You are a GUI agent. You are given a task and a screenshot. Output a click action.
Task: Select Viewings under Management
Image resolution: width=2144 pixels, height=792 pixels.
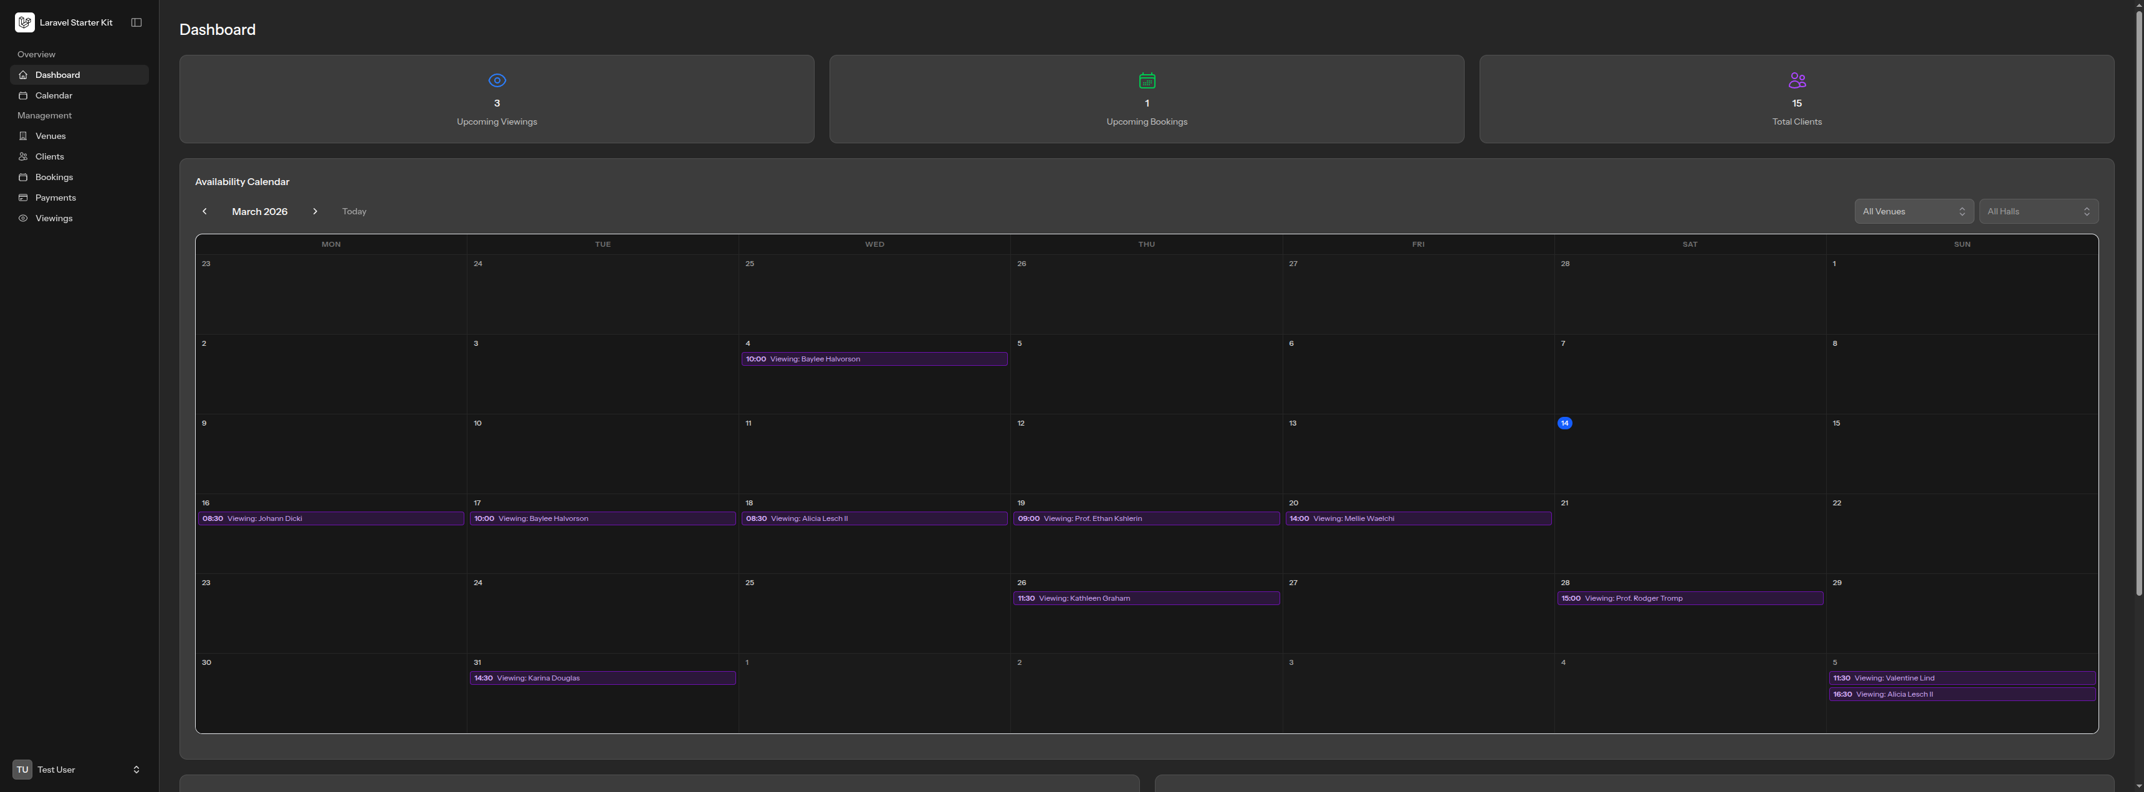pyautogui.click(x=53, y=218)
